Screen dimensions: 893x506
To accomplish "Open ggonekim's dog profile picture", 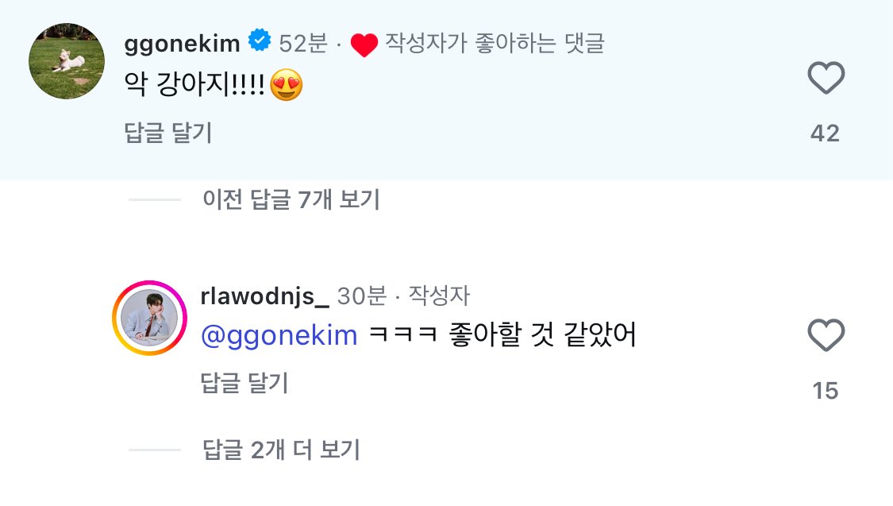I will click(x=67, y=61).
